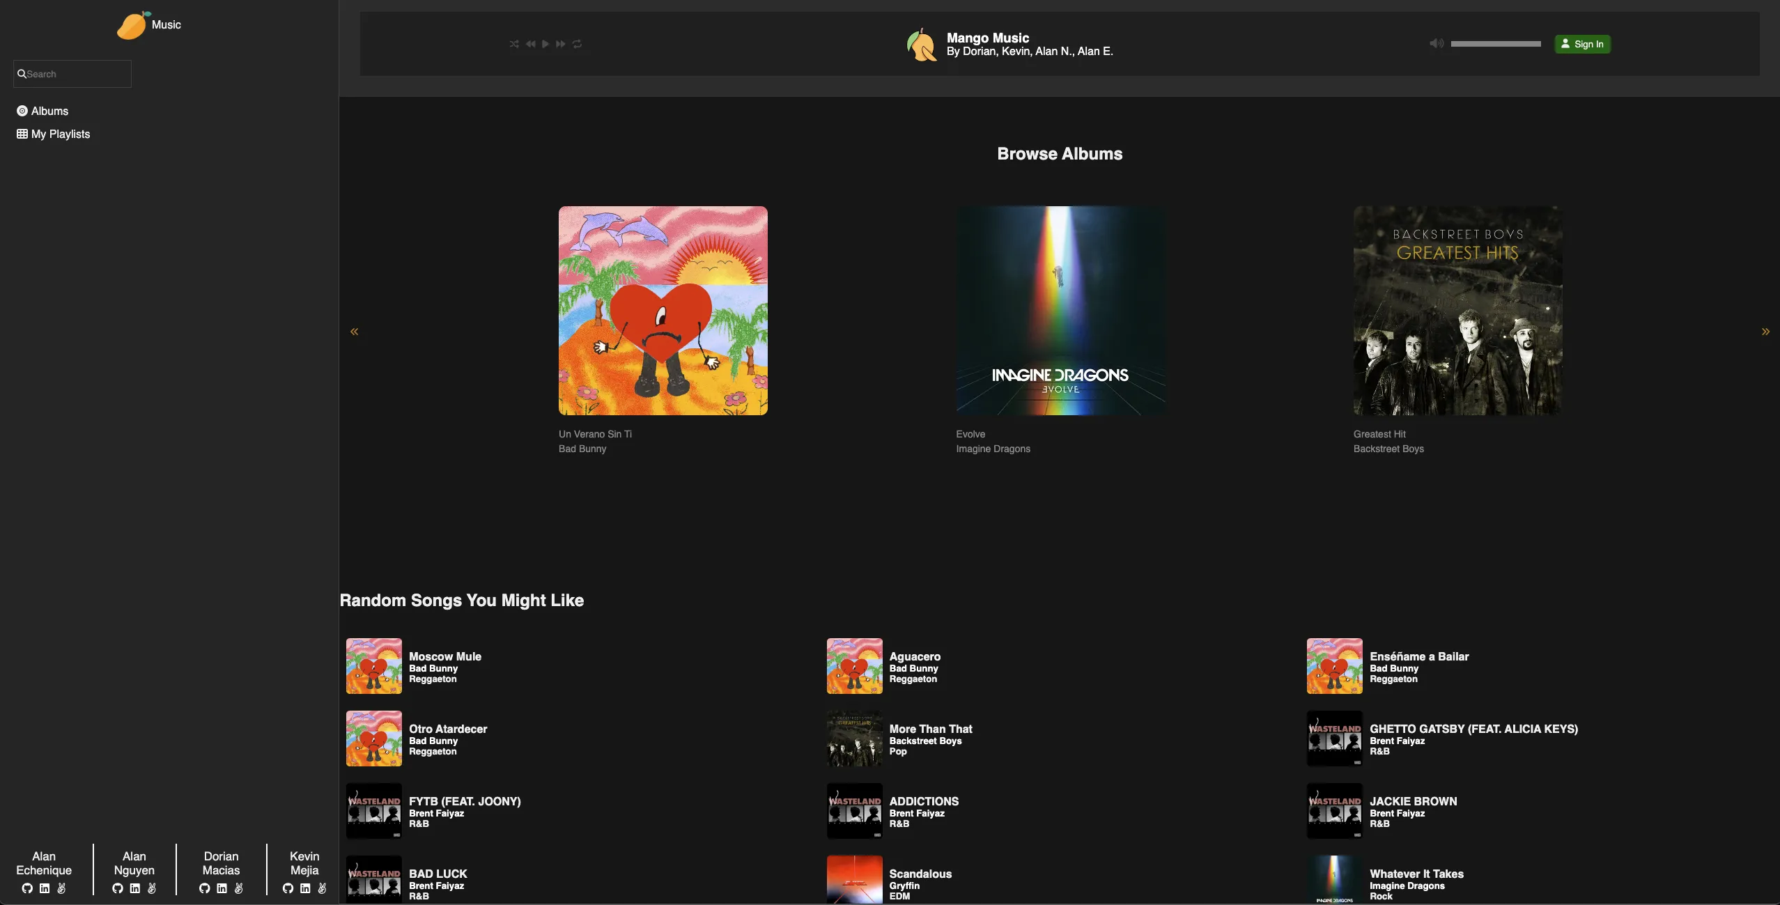Image resolution: width=1780 pixels, height=905 pixels.
Task: Open Alan Echenique's GitHub profile icon
Action: [26, 888]
